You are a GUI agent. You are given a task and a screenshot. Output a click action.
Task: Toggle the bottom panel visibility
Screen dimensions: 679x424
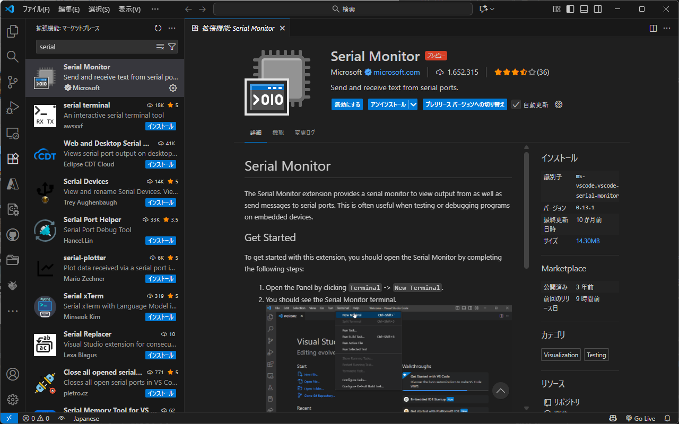point(584,9)
